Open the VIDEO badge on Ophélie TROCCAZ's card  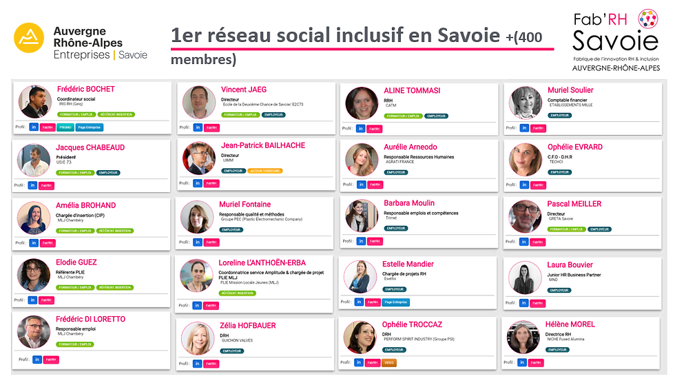388,363
